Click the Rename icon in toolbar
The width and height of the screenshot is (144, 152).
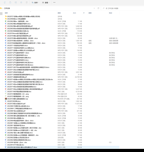16,2
